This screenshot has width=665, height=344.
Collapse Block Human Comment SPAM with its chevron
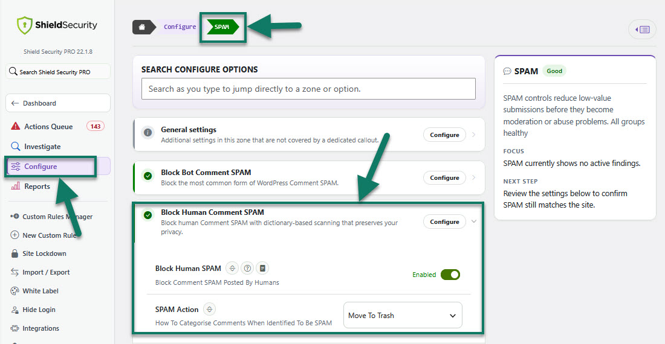(x=474, y=221)
